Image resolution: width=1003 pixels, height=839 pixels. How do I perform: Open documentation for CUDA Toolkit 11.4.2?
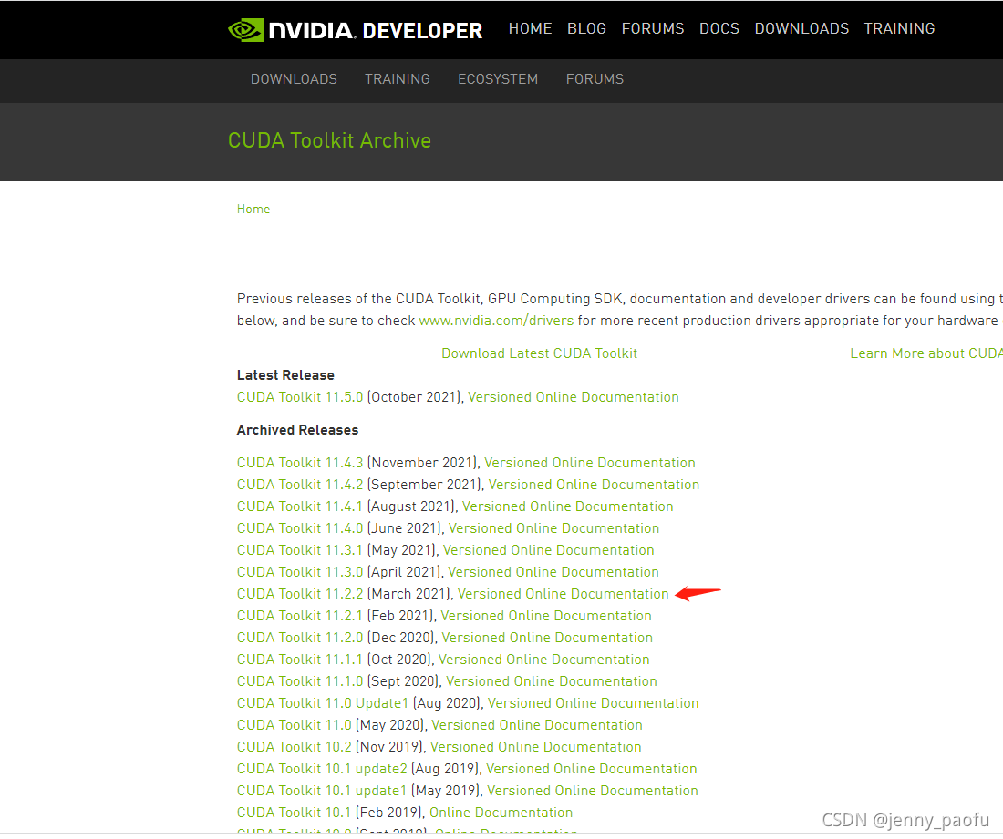pyautogui.click(x=595, y=485)
